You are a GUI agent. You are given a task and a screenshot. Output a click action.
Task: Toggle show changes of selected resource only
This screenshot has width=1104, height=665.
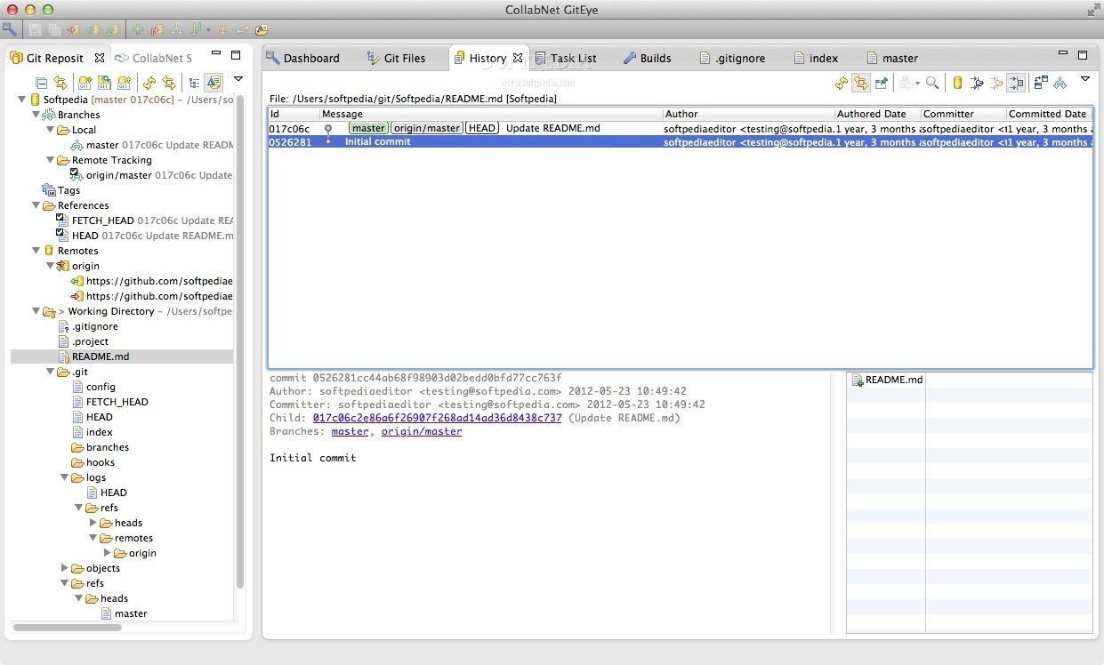pyautogui.click(x=1015, y=83)
